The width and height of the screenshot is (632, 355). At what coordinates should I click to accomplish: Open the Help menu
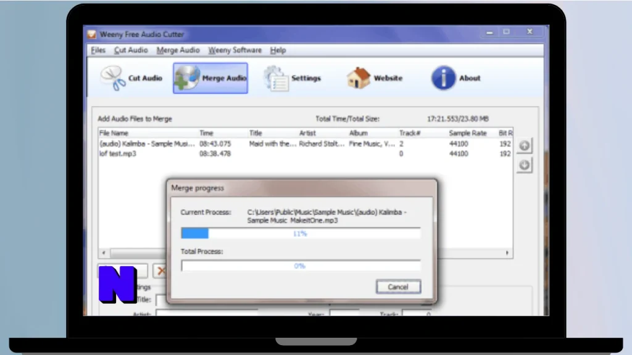point(278,51)
